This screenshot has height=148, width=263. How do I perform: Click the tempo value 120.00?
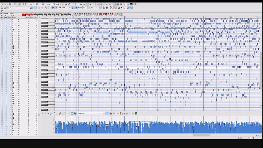point(55,4)
